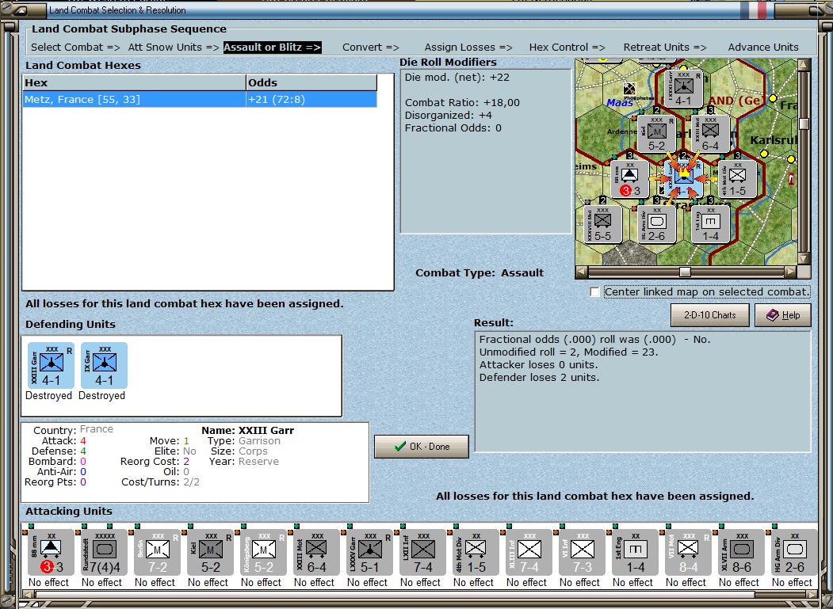Pick the Berlin 7-2 militia counter
This screenshot has width=833, height=609.
pyautogui.click(x=157, y=552)
